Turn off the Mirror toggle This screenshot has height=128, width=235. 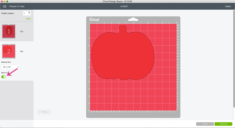[x=4, y=77]
